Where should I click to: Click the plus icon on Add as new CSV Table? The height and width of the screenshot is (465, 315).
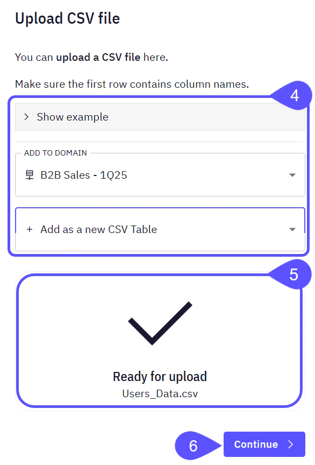[x=31, y=229]
